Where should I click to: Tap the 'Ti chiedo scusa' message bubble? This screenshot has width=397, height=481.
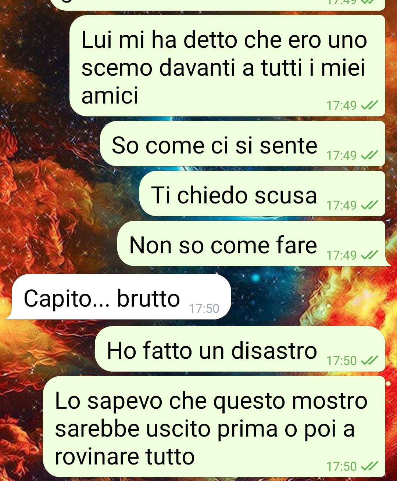tap(262, 194)
